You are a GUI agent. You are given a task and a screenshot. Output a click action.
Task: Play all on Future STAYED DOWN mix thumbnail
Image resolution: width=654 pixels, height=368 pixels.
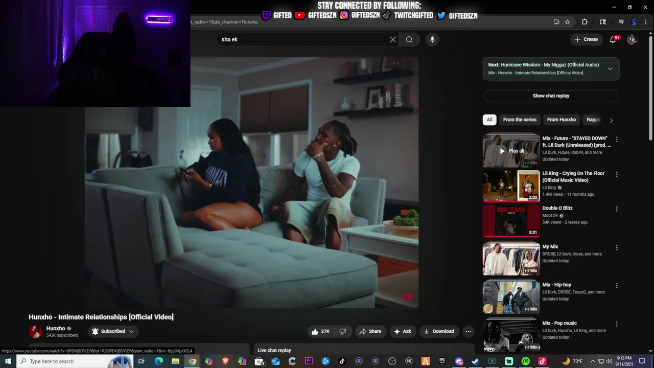(x=511, y=151)
